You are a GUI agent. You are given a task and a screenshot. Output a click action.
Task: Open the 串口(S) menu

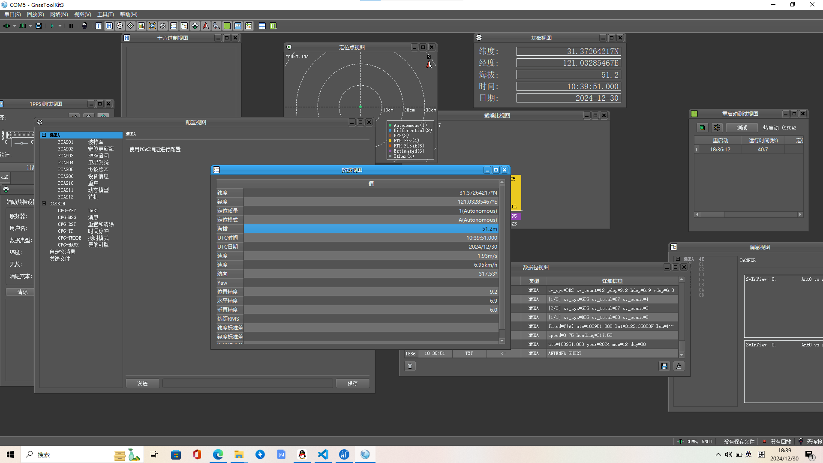[x=12, y=15]
